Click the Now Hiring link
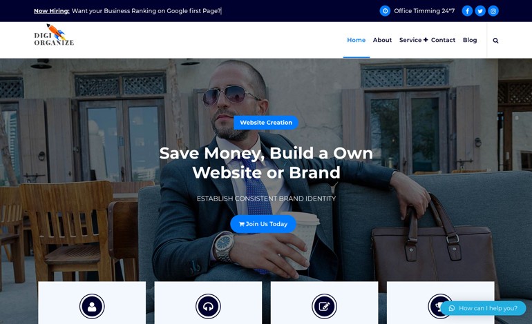 pos(52,11)
